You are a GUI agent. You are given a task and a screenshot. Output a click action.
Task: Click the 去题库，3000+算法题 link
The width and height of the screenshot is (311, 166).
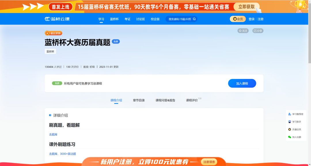click(62, 154)
